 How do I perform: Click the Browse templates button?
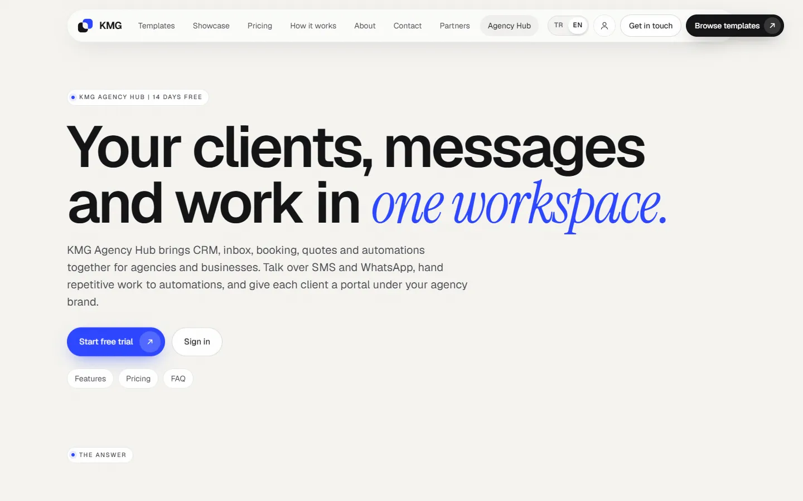[735, 26]
